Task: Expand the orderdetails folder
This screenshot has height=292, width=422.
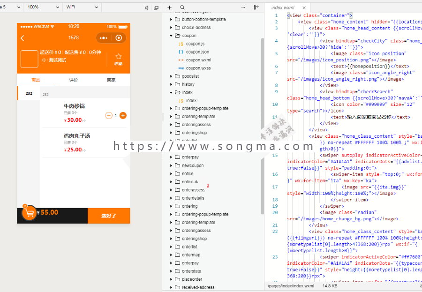Action: coord(171,198)
